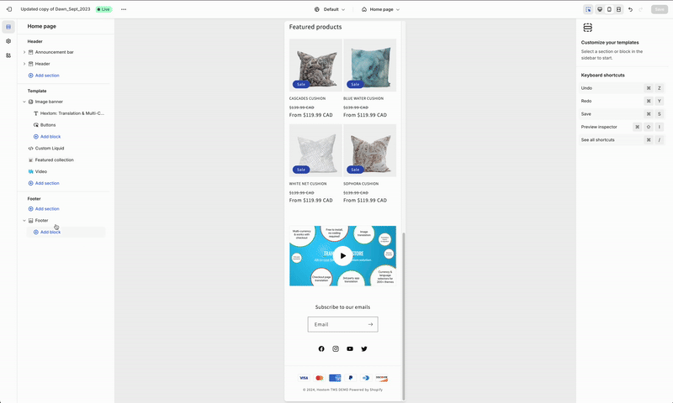This screenshot has height=403, width=673.
Task: Toggle the preview inspector icon
Action: [588, 9]
